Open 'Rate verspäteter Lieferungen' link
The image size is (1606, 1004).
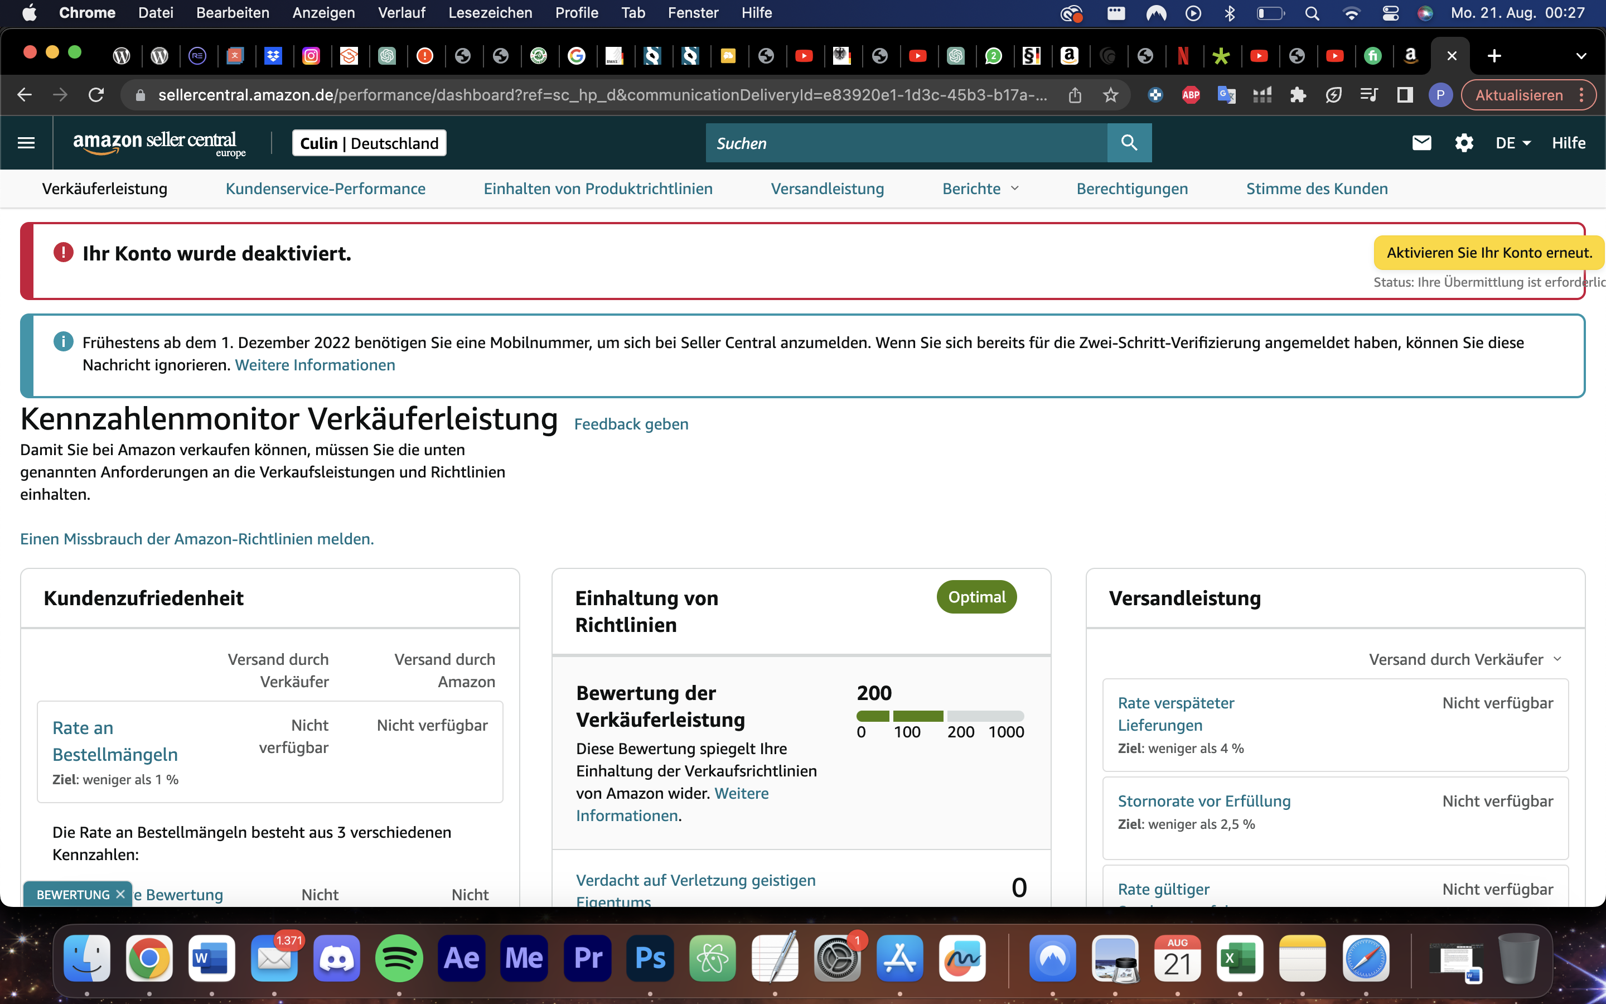point(1176,714)
